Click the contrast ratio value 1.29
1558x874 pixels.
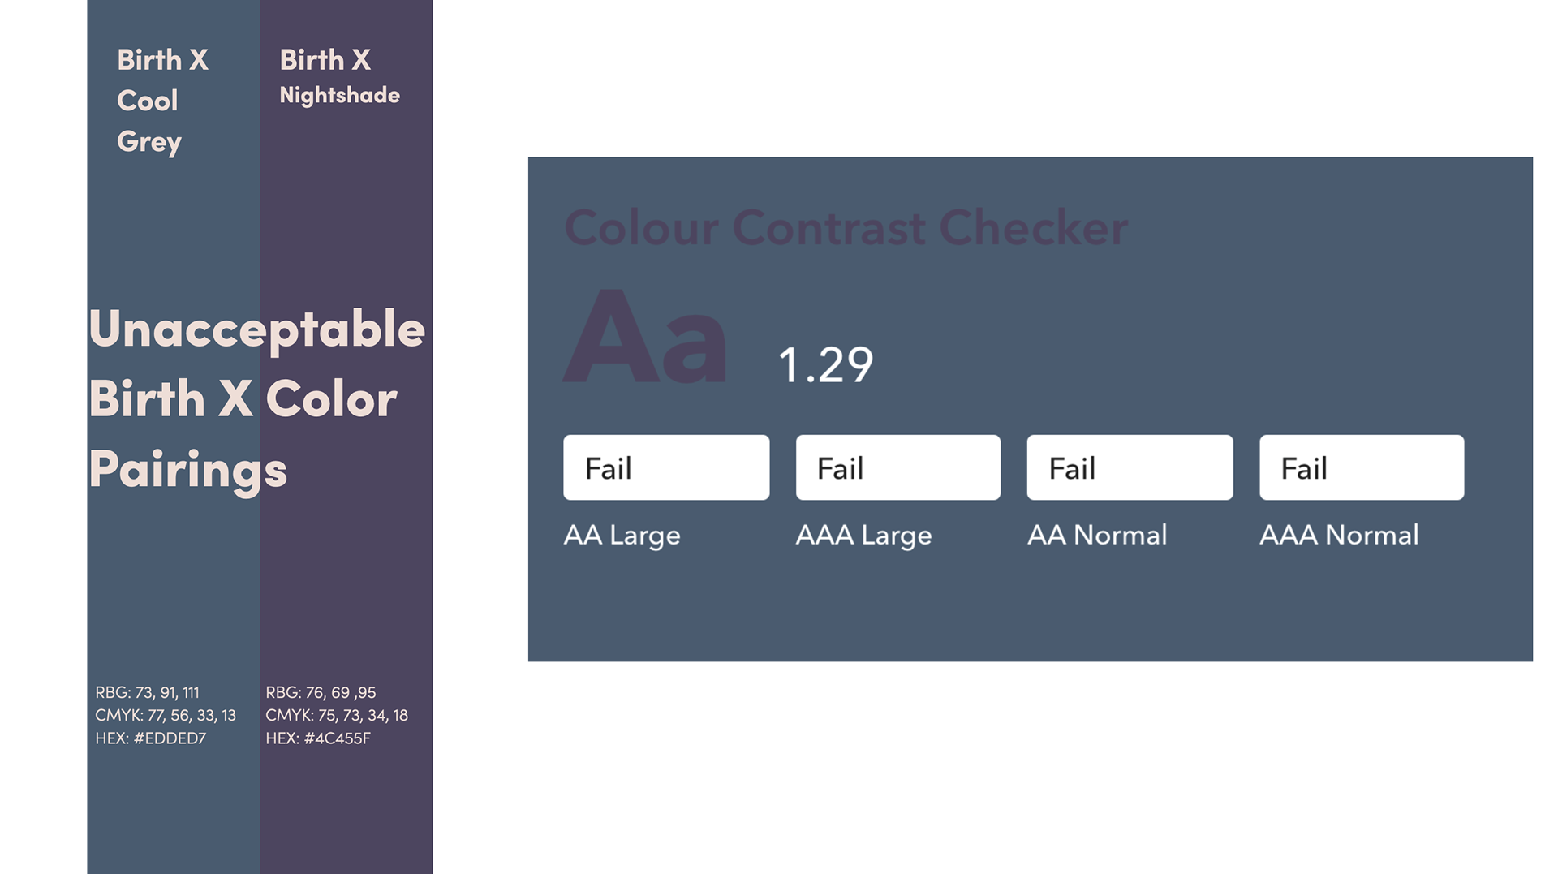825,364
